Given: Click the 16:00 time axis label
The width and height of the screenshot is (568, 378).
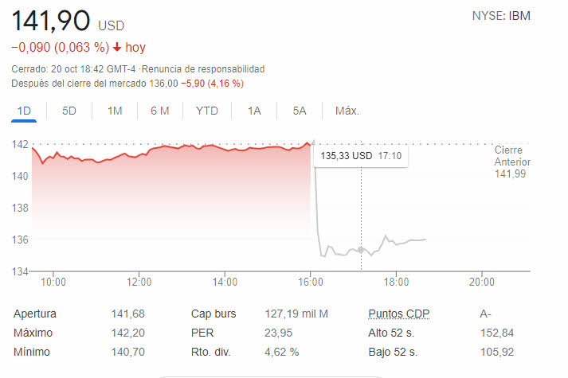Looking at the screenshot, I should click(x=311, y=282).
